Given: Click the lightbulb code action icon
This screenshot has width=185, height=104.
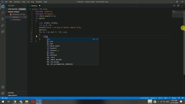Looking at the screenshot, I should click(x=37, y=37).
